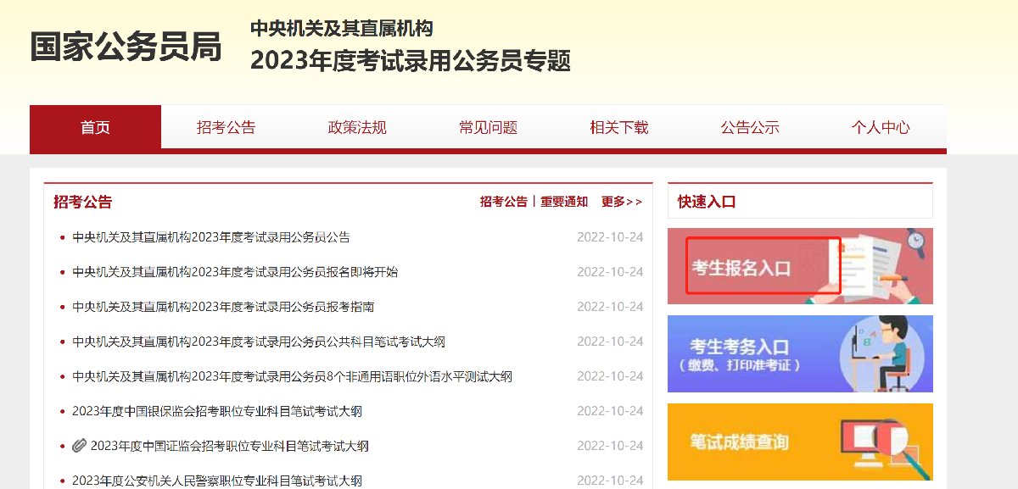This screenshot has width=1018, height=489.
Task: Click the person-at-desk illustration on 考生考务入口 banner
Action: [x=882, y=353]
